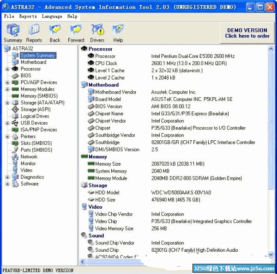Expand the Diagnostics tree node
Screen dimensions: 277x274
(7, 177)
